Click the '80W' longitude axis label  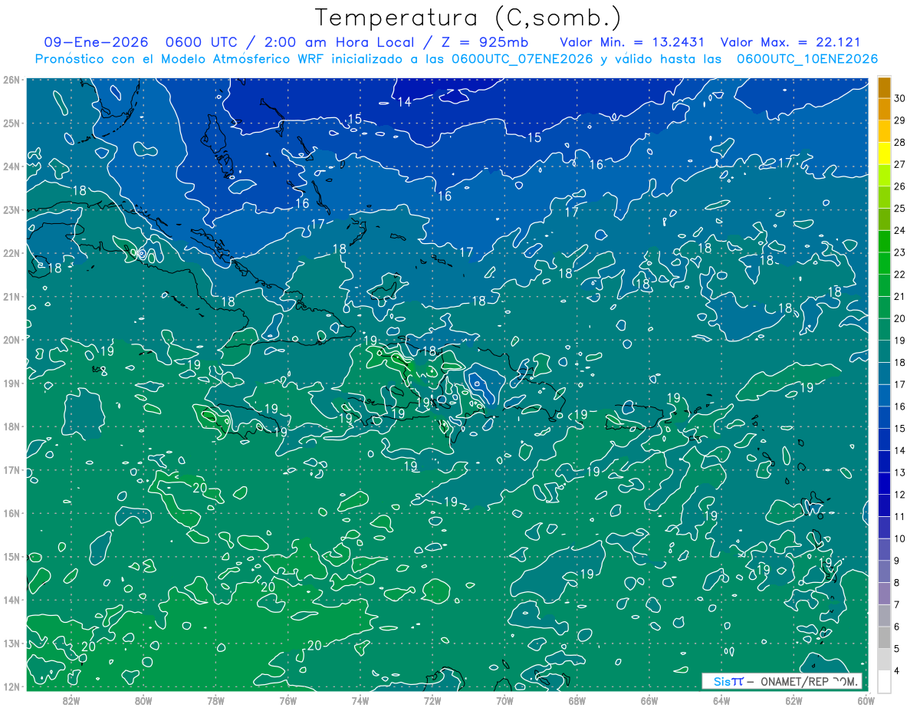(x=143, y=700)
